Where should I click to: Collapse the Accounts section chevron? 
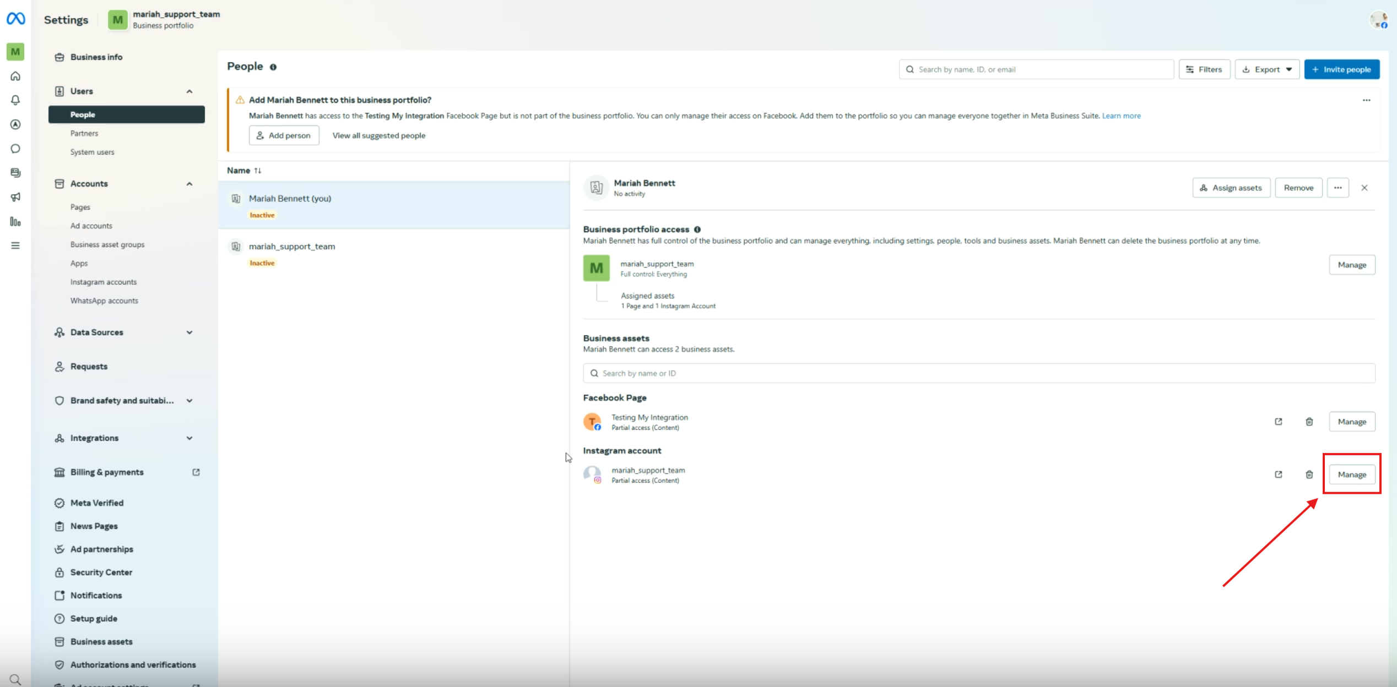point(189,184)
